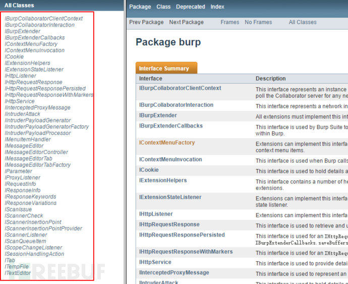Click IExtensionStateListener in All Classes list

[34, 69]
